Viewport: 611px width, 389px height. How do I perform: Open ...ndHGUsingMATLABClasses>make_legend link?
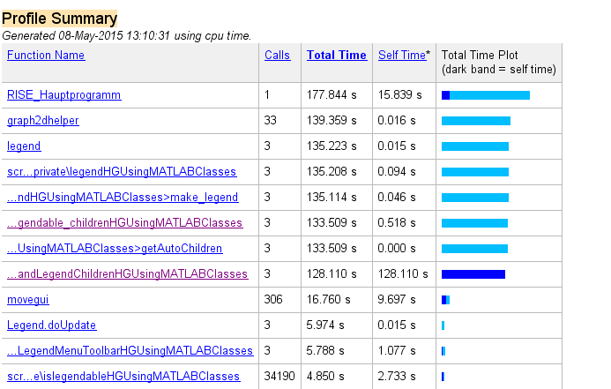click(123, 197)
